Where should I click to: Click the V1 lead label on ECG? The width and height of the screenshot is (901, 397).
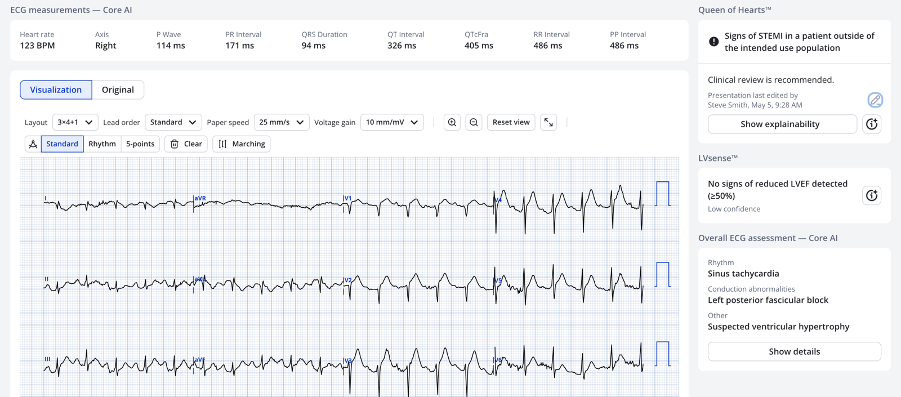(347, 198)
